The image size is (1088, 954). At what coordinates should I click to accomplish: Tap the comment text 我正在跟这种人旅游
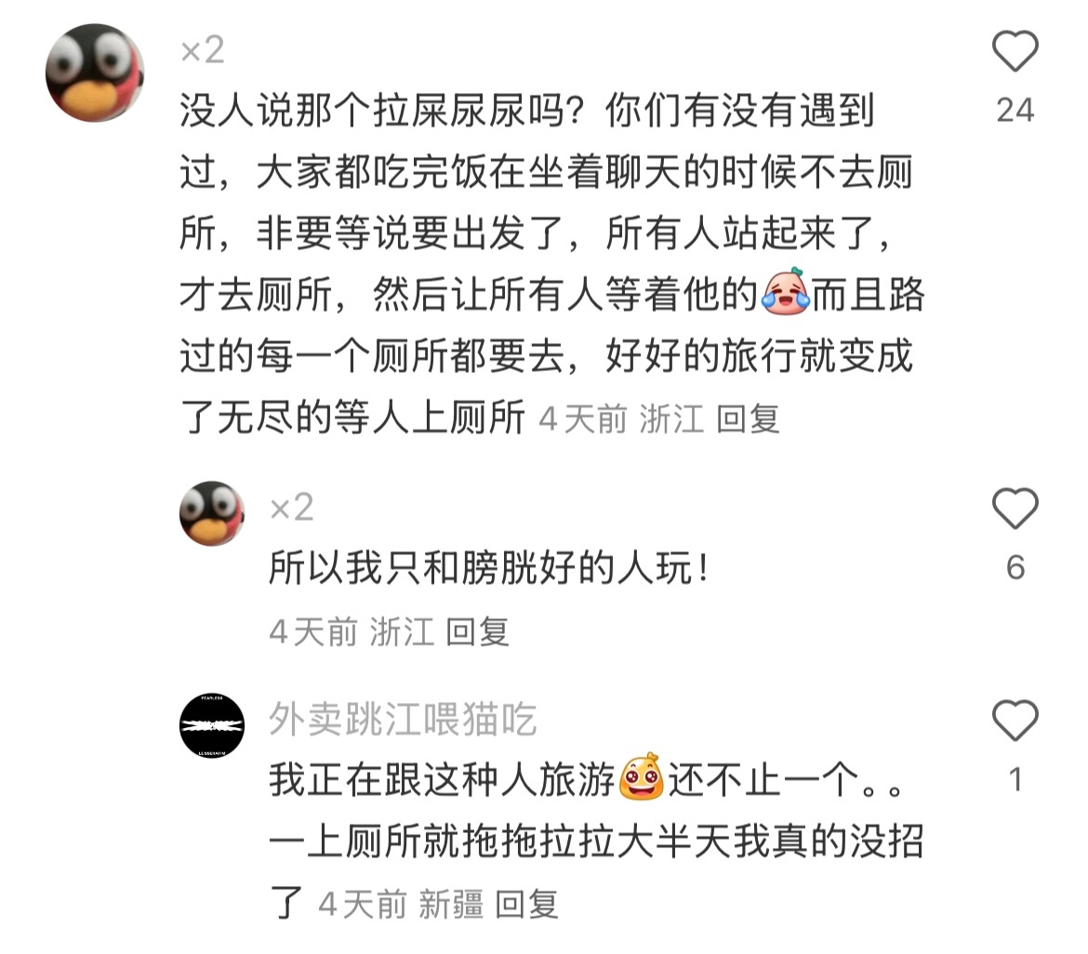(442, 779)
